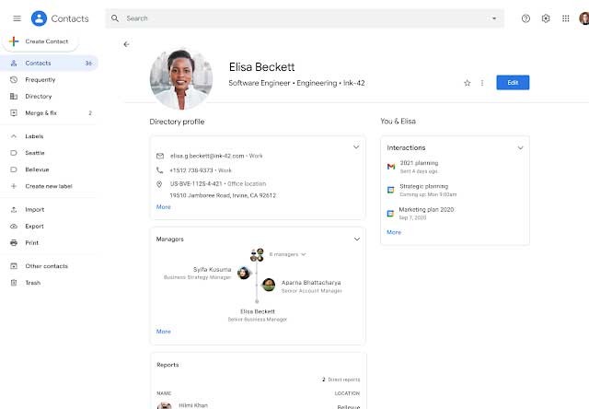Screen dimensions: 589x409
Task: Collapse the Managers card
Action: pos(356,239)
